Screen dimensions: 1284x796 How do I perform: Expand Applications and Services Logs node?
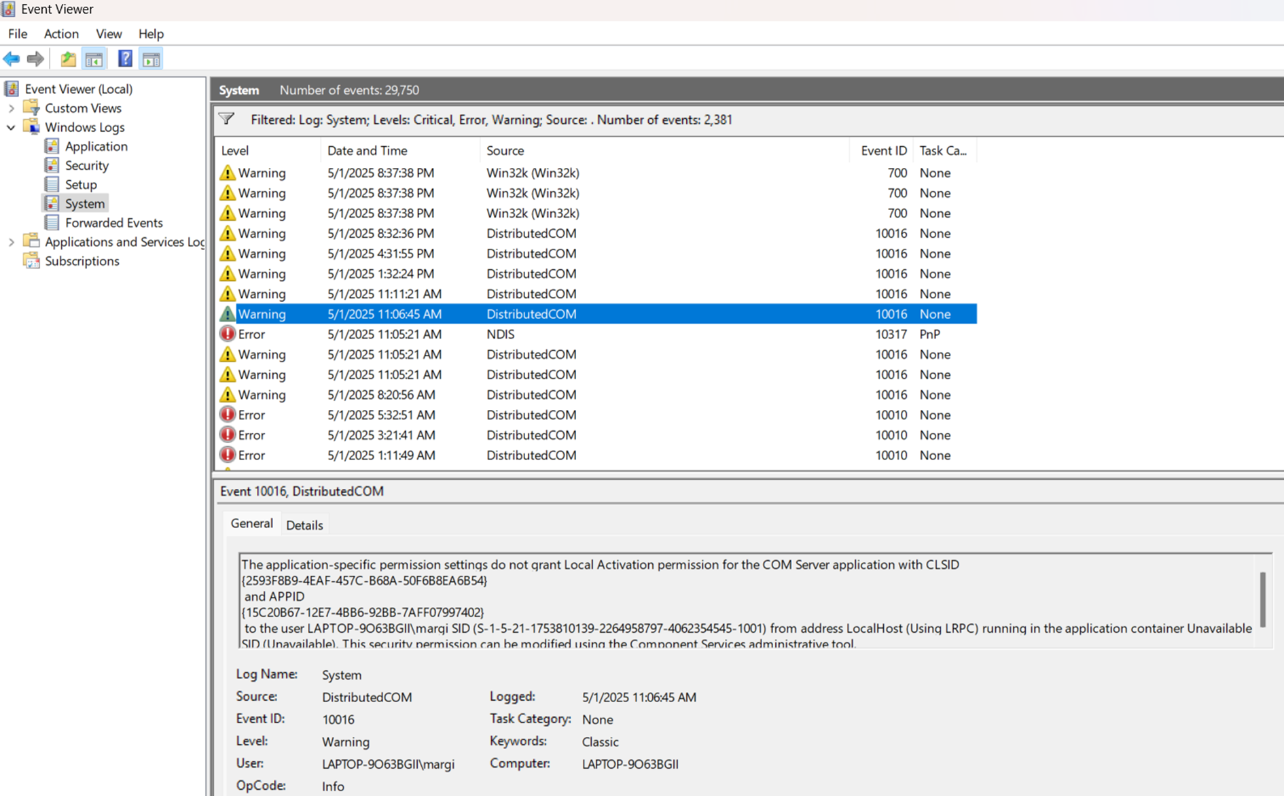tap(11, 242)
